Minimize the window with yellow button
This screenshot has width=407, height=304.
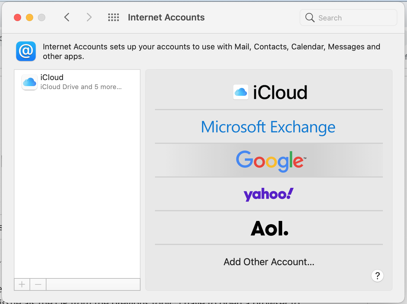point(30,17)
